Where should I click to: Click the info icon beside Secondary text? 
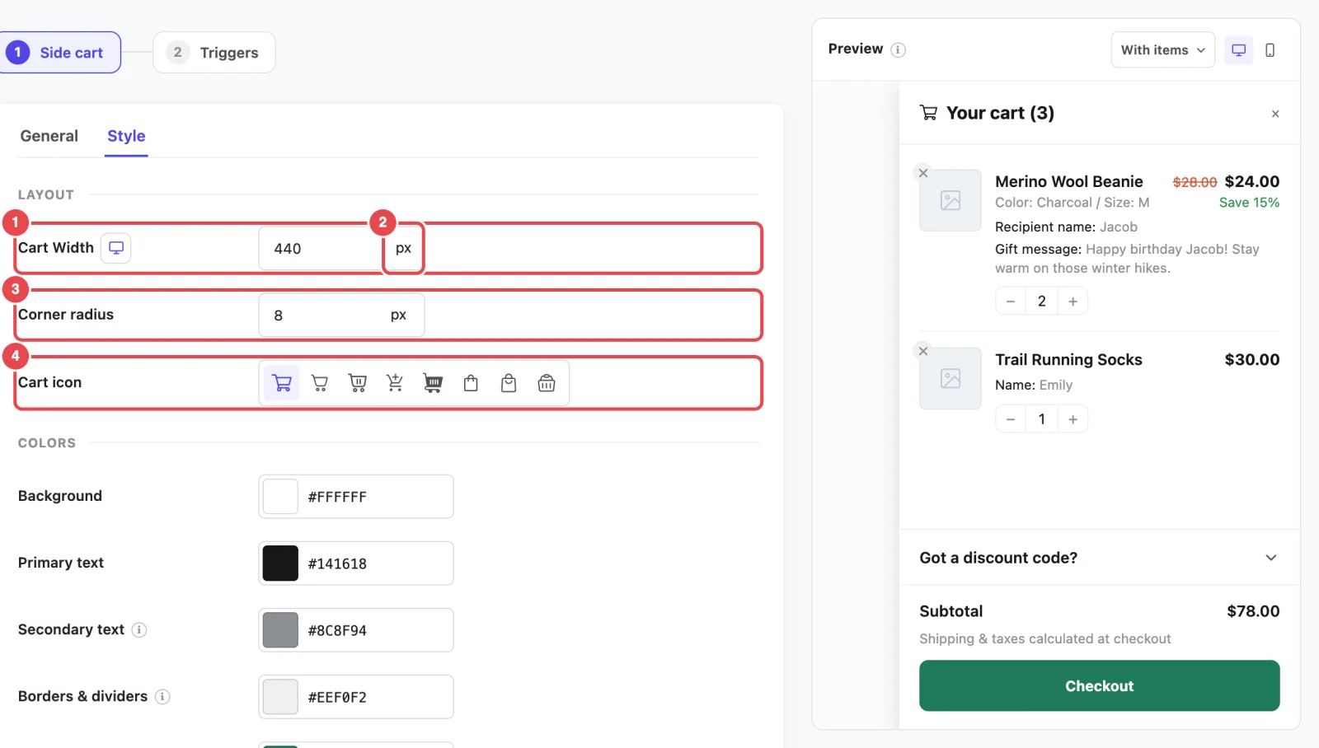[139, 630]
